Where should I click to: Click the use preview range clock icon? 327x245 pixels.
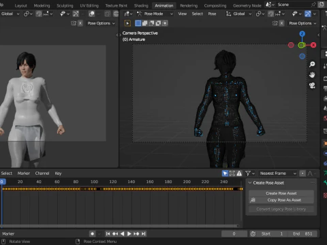click(253, 233)
